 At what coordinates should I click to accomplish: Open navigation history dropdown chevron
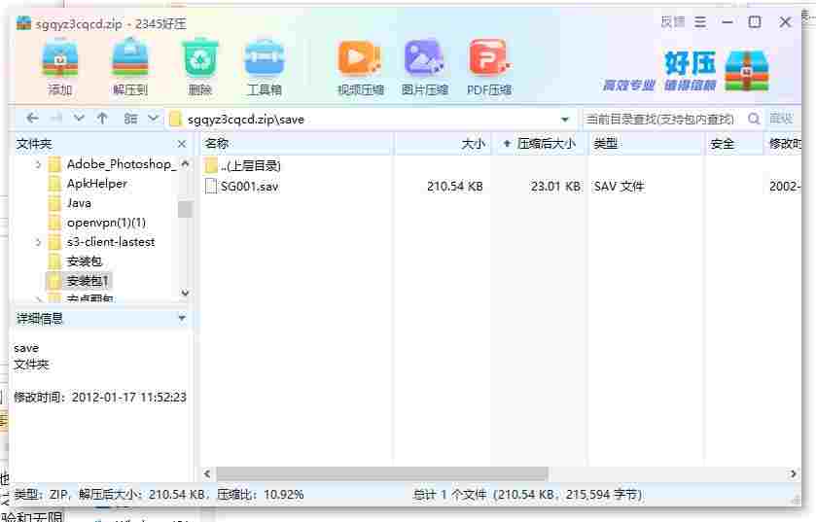[x=79, y=119]
